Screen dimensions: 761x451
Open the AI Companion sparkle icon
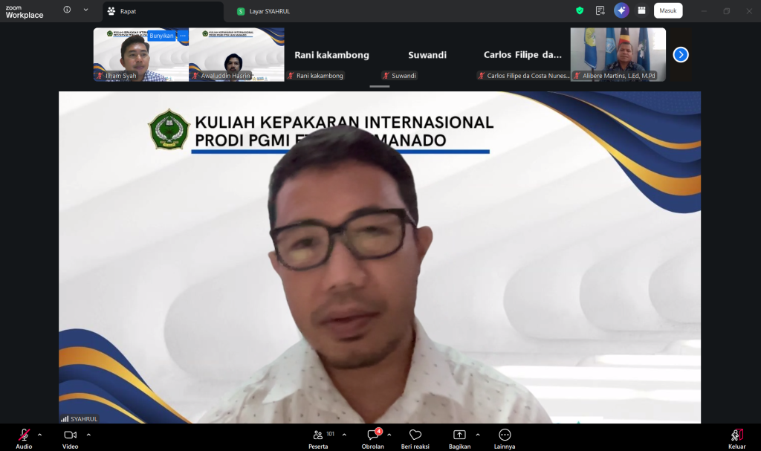click(x=621, y=10)
